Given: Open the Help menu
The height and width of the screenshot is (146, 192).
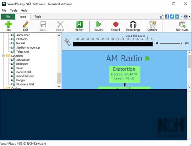Looking at the screenshot, I should 24,11.
